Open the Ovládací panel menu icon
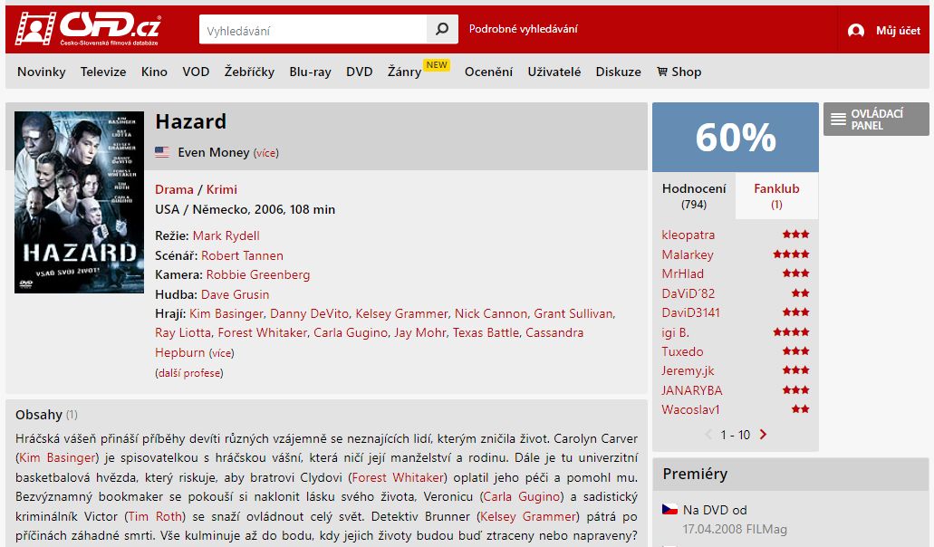This screenshot has height=547, width=934. coord(838,119)
